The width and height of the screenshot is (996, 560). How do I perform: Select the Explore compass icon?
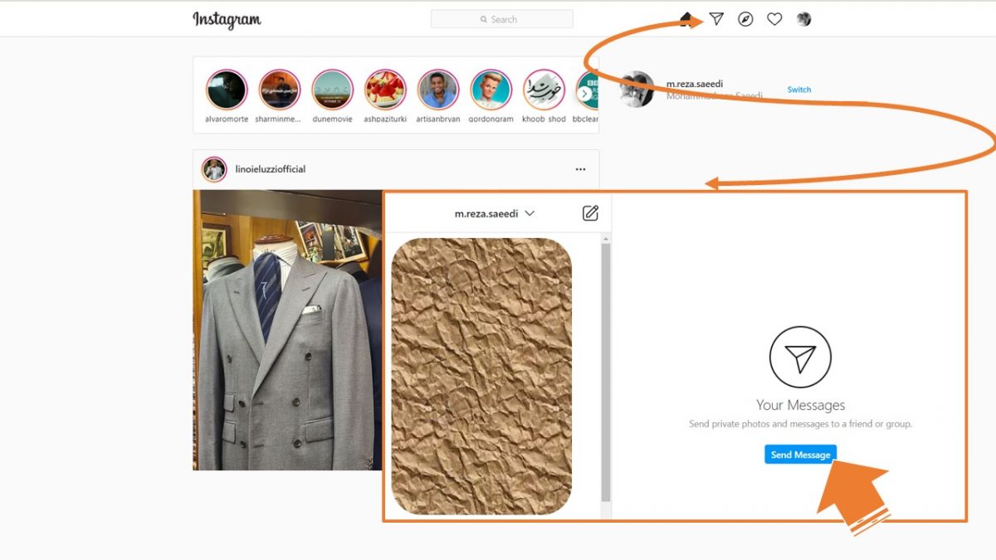745,18
